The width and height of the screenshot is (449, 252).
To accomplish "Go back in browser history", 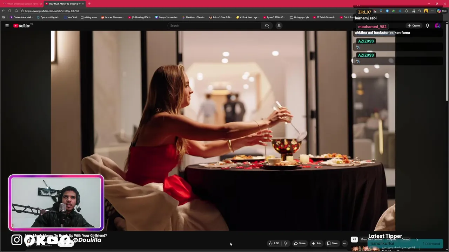I will pos(4,11).
